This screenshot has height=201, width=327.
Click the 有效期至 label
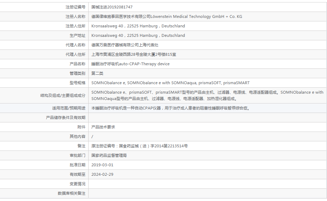pos(77,174)
